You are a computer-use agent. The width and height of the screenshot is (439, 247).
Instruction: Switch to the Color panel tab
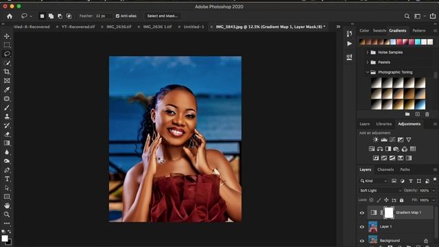[x=364, y=30]
